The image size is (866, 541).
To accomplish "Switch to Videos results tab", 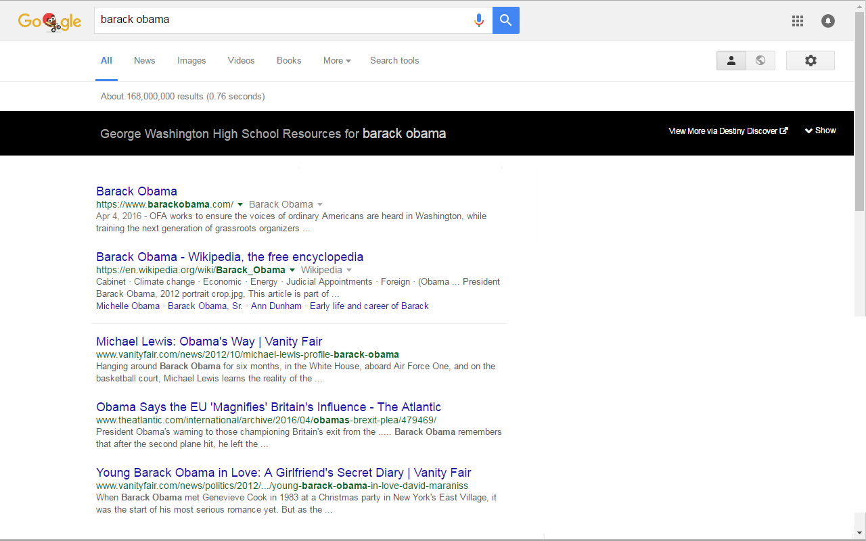I will pos(241,61).
